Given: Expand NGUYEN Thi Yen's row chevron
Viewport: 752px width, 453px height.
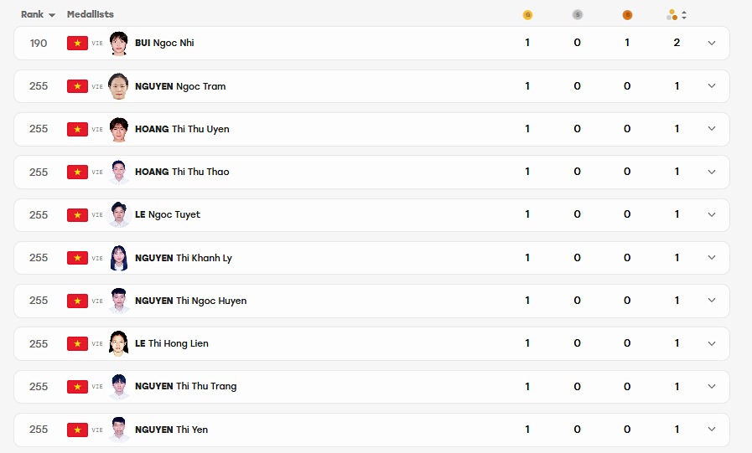Looking at the screenshot, I should pos(712,430).
